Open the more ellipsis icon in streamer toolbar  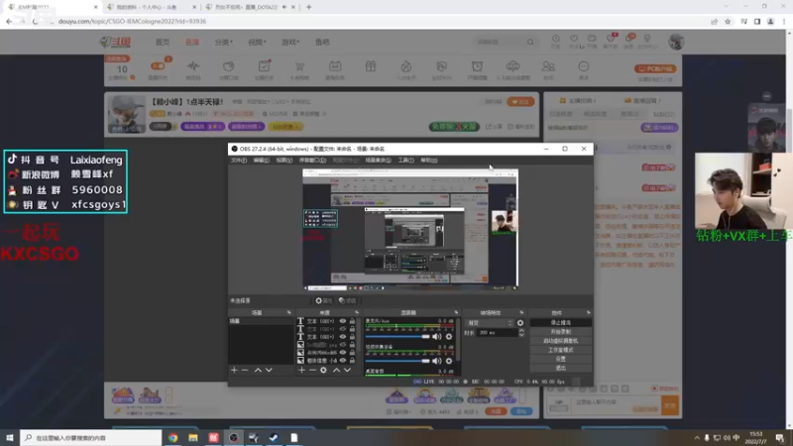(584, 66)
